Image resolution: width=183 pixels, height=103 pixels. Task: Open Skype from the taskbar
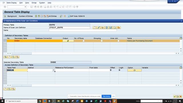click(x=68, y=101)
